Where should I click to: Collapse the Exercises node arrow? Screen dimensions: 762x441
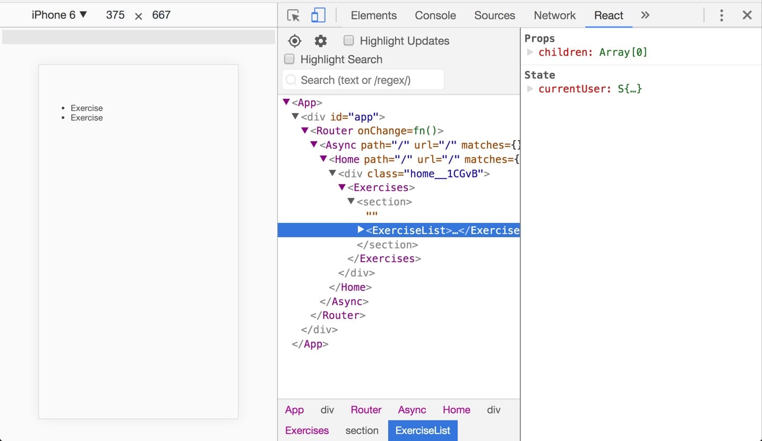(x=342, y=187)
